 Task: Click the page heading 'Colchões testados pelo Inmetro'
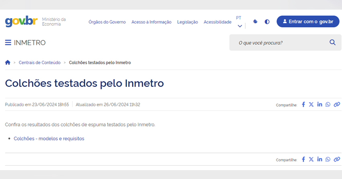pos(84,83)
